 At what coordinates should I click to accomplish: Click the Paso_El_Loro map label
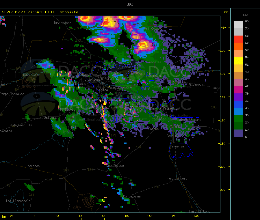[200, 211]
